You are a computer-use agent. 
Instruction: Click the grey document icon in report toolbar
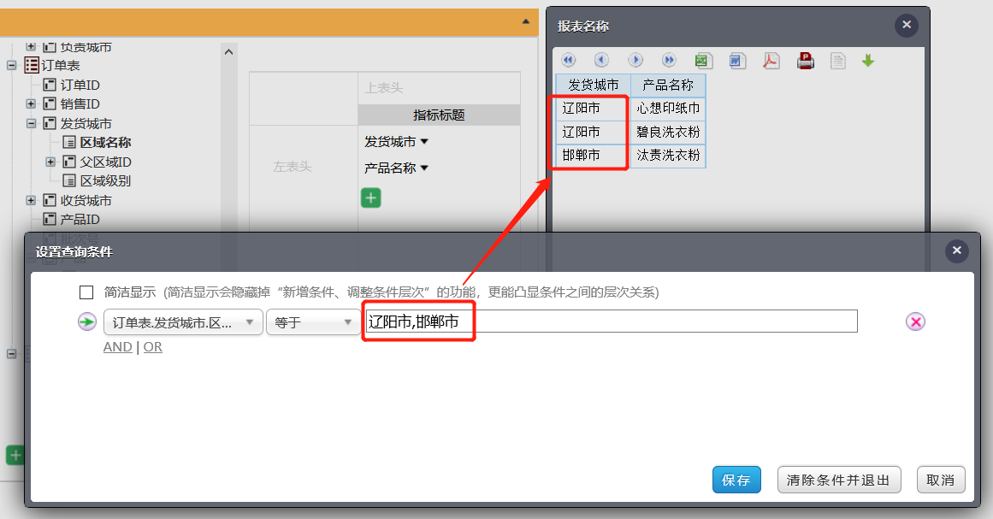click(x=838, y=61)
